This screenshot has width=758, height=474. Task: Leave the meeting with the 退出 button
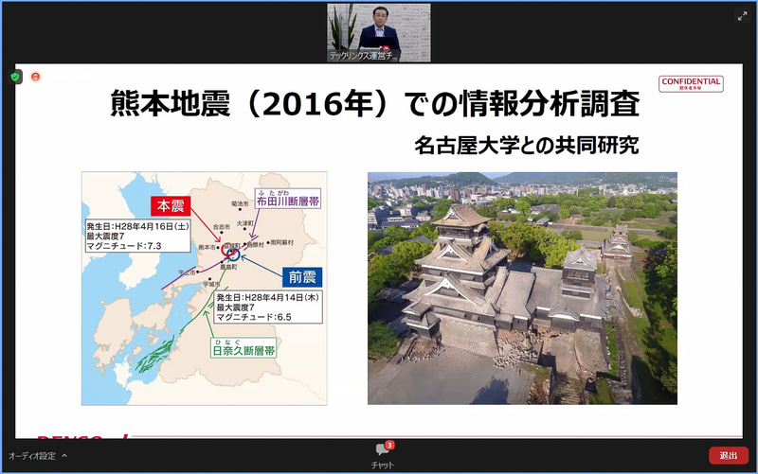point(729,455)
